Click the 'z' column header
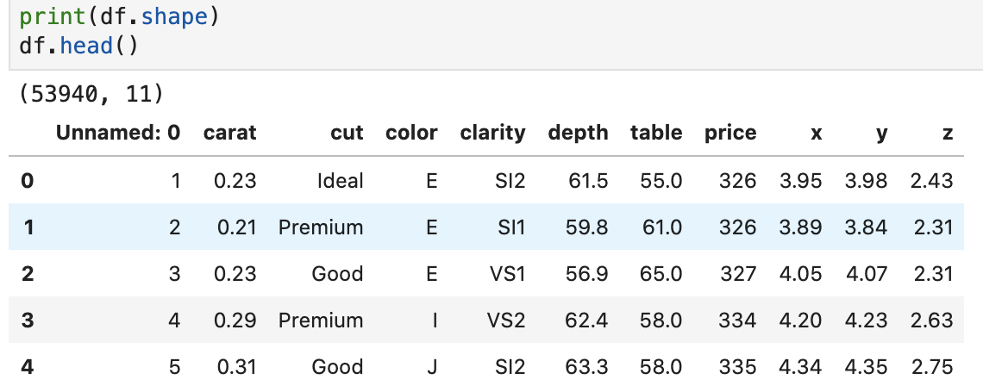The image size is (983, 386). (x=948, y=133)
